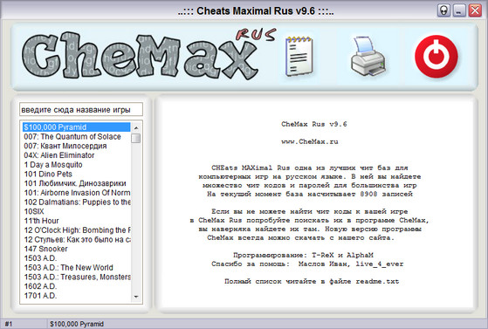
Task: Minimize the Cheats Maximal window
Action: [x=459, y=10]
